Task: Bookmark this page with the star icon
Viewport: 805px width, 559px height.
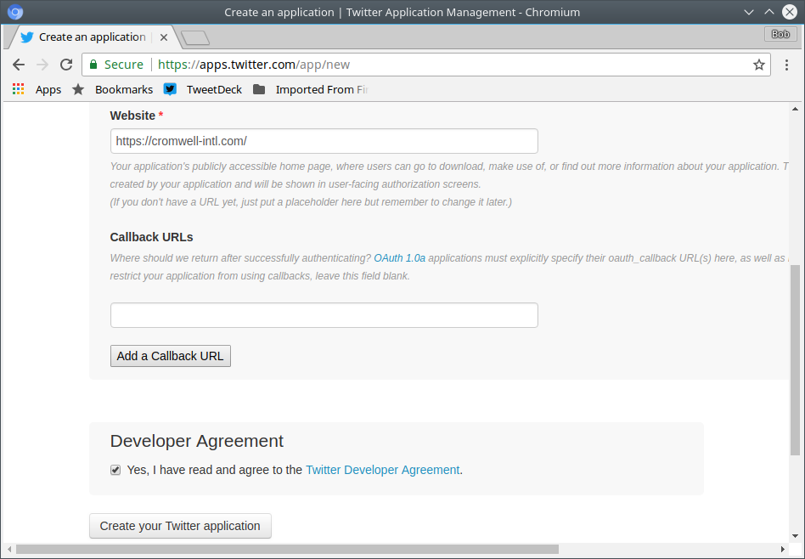Action: click(759, 65)
